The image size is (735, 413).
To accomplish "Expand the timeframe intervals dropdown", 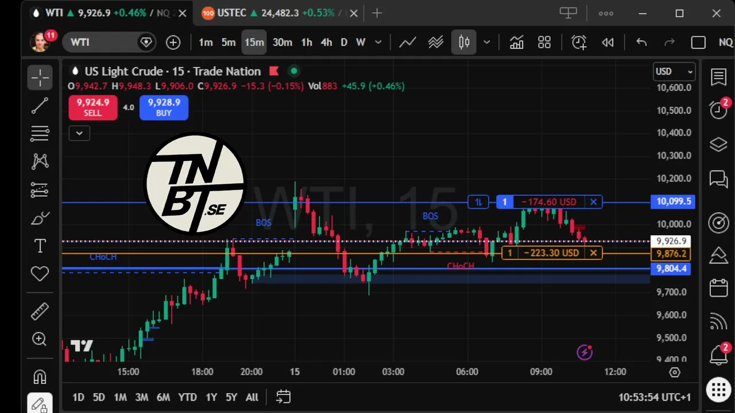I will 378,42.
